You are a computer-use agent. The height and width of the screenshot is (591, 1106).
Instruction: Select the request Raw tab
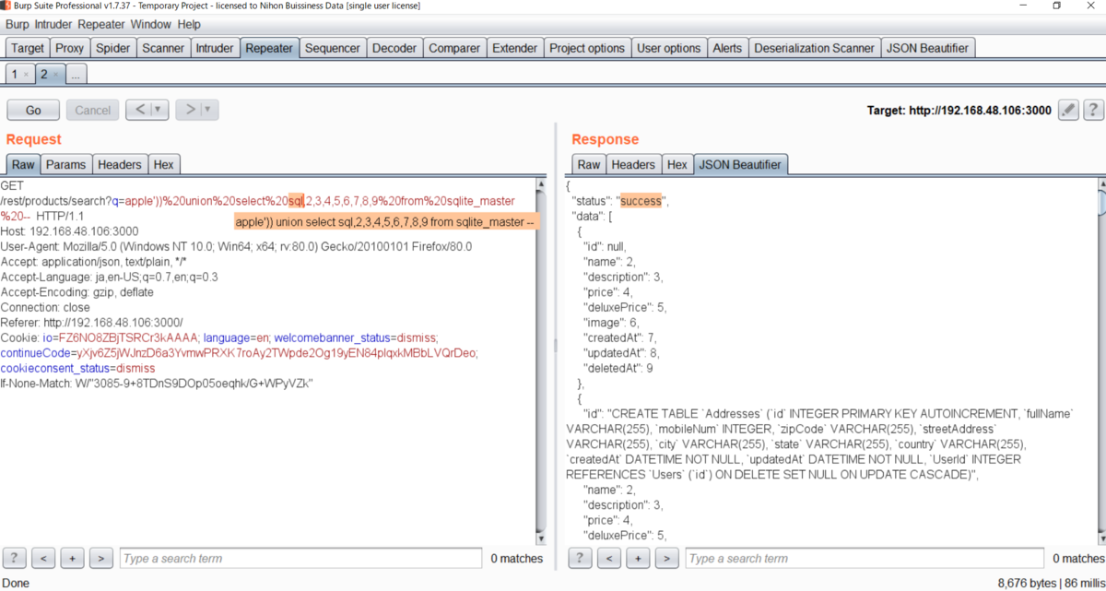(23, 164)
